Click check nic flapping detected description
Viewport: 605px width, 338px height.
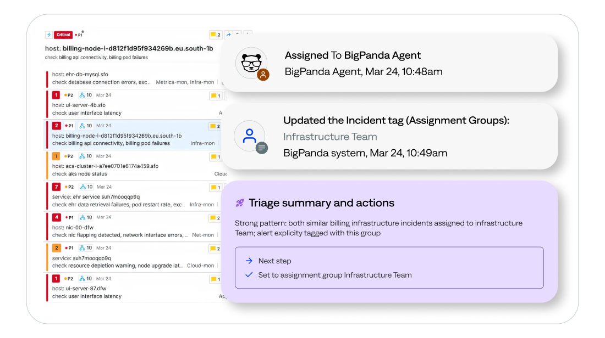120,235
